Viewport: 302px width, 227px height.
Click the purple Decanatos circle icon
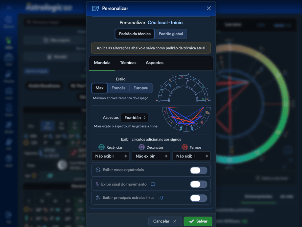(141, 147)
